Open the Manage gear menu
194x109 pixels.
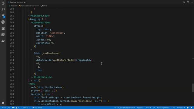(3, 103)
